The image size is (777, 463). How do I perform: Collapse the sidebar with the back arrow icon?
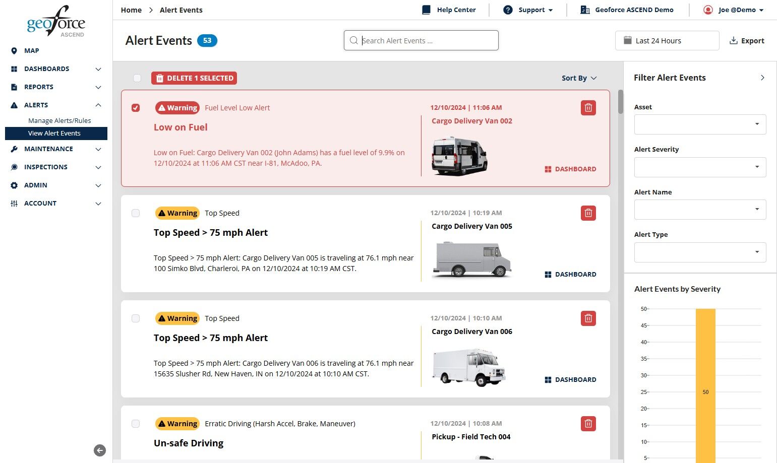100,450
